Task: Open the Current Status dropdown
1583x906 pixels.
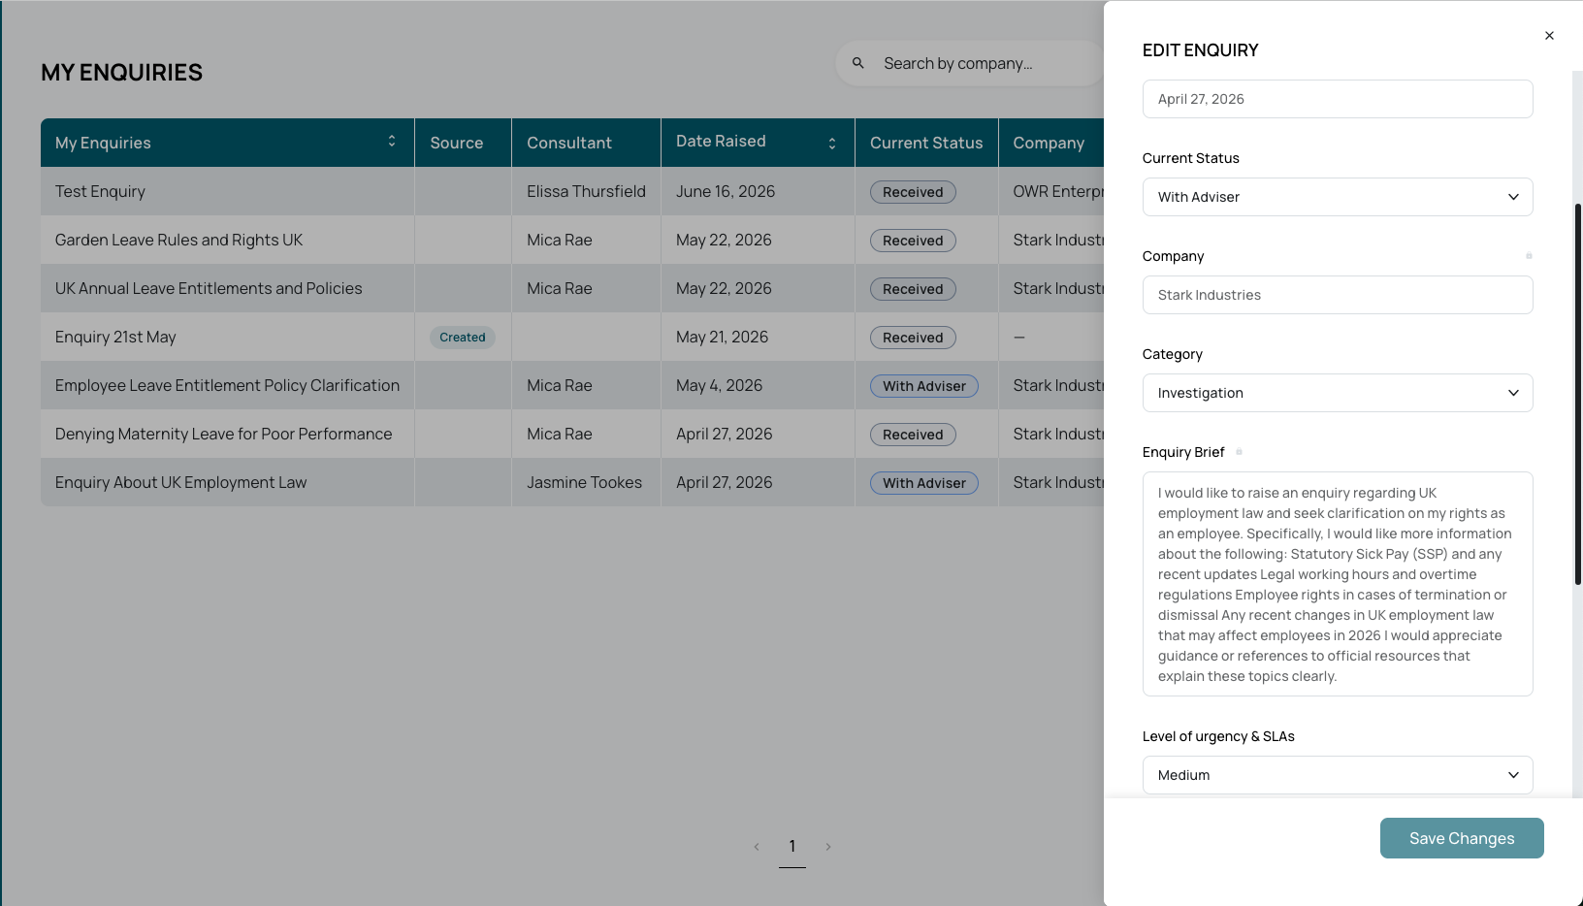Action: click(1338, 197)
